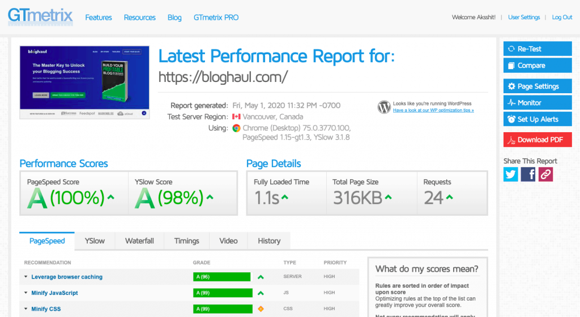Go to User Settings

coord(524,18)
